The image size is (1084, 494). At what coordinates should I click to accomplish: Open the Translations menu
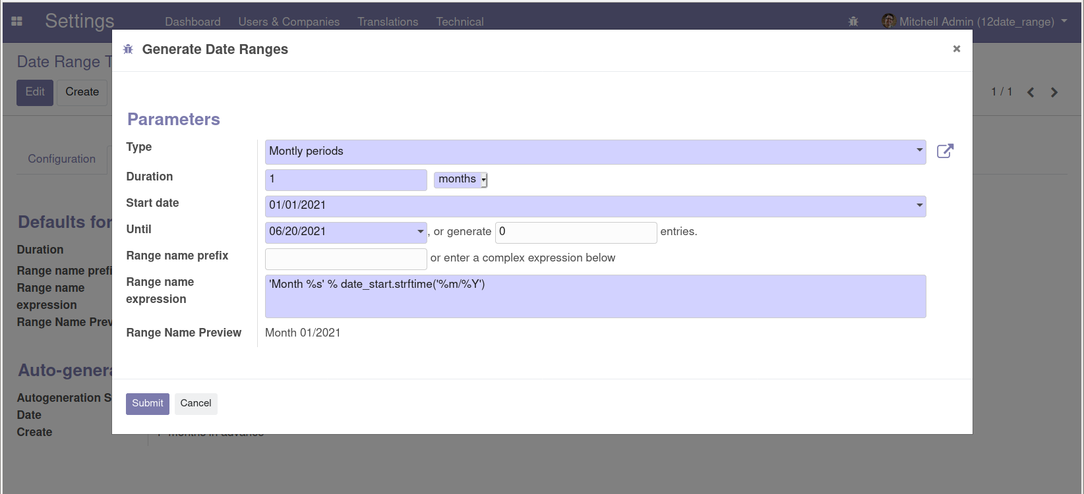[388, 22]
